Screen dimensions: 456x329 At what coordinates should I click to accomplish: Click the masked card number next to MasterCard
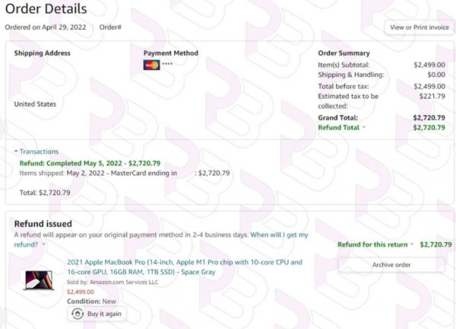[167, 63]
